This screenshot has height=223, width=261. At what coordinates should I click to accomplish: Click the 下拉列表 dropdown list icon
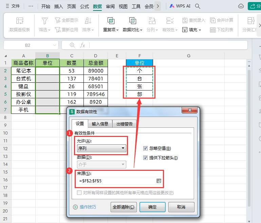[x=222, y=30]
